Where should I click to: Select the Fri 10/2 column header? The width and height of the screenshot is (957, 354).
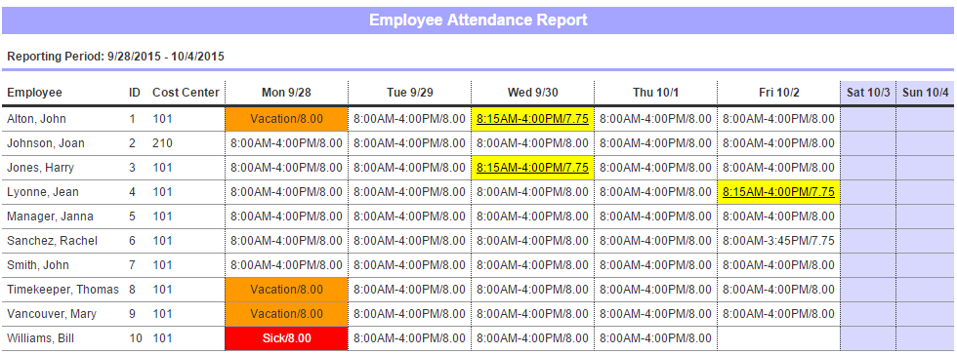(779, 93)
